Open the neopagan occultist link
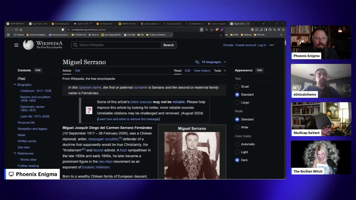 click(103, 139)
